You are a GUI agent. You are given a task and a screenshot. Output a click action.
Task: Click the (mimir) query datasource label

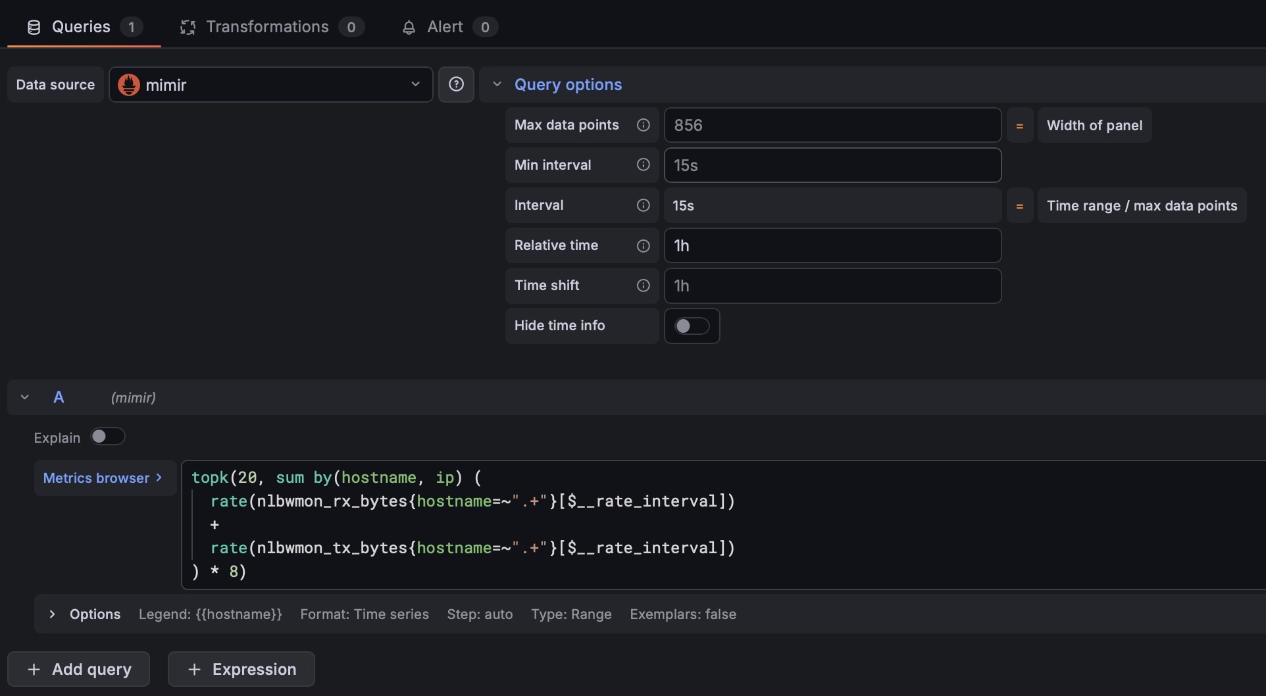coord(134,397)
